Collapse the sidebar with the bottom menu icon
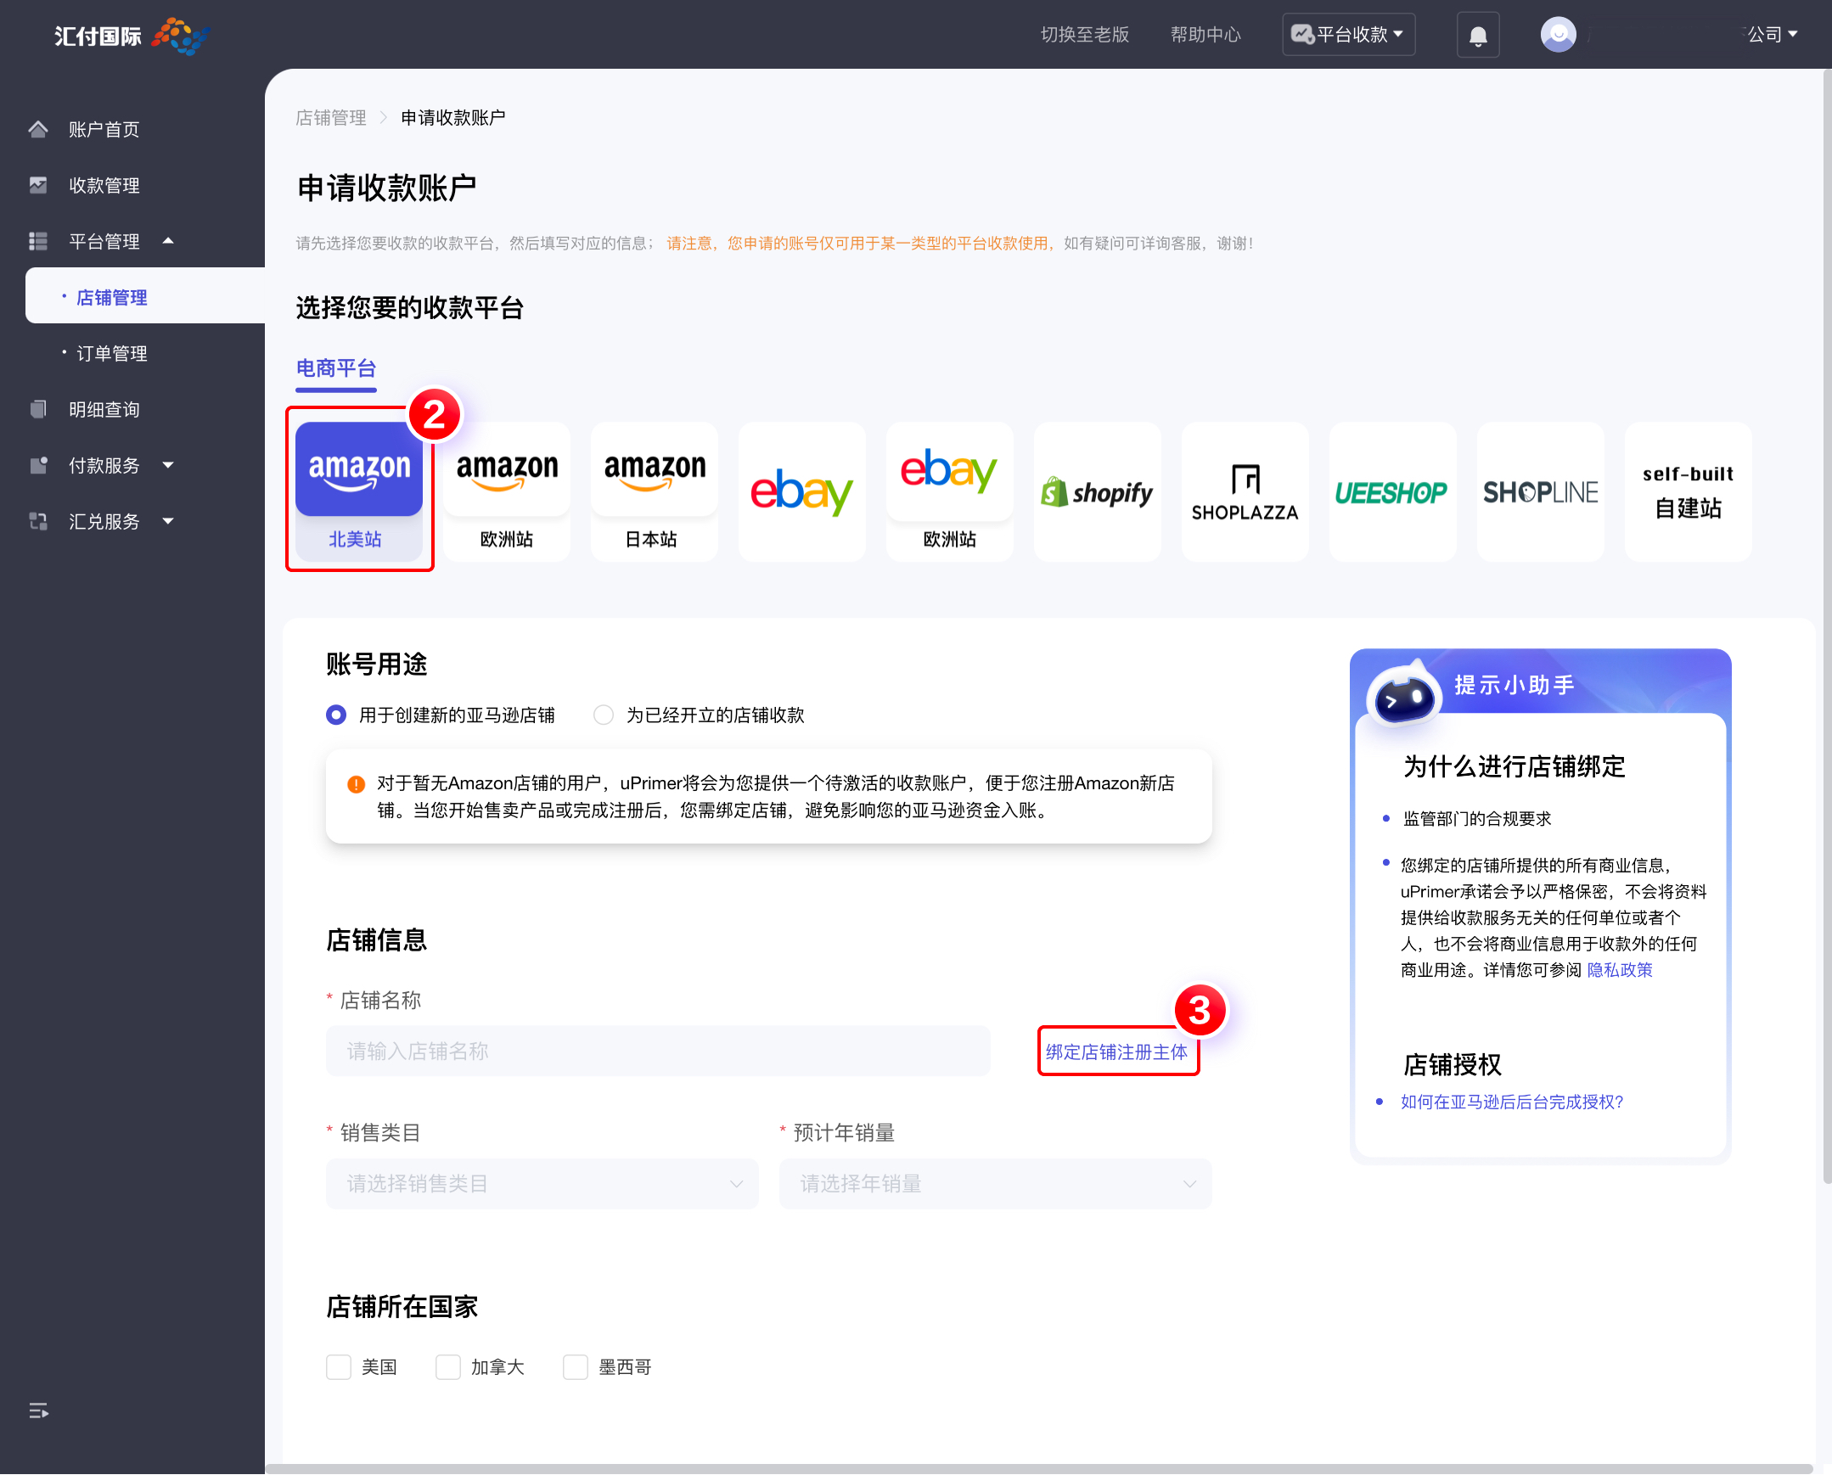Image resolution: width=1832 pixels, height=1475 pixels. click(x=39, y=1411)
